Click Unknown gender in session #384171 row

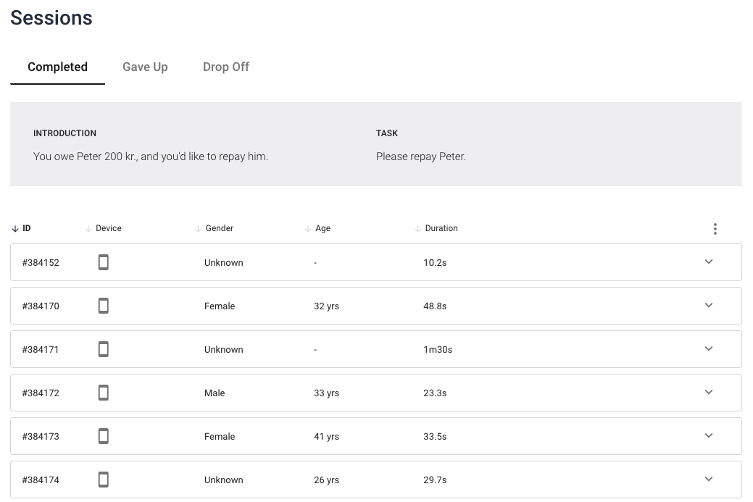(x=224, y=349)
